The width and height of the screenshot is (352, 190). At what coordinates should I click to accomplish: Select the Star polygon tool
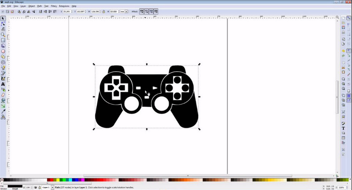pyautogui.click(x=3, y=57)
